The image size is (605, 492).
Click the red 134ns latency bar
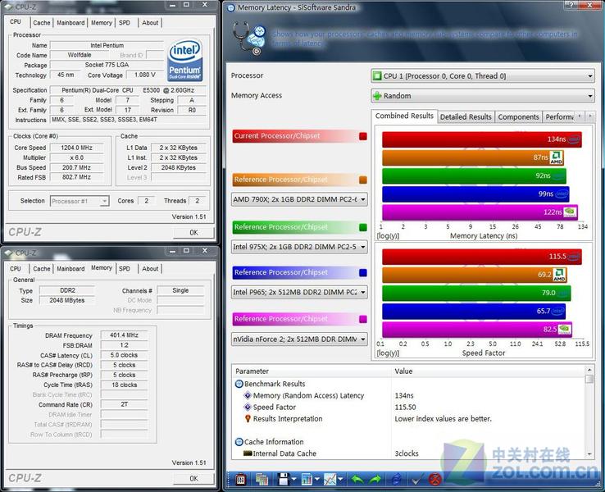(482, 139)
